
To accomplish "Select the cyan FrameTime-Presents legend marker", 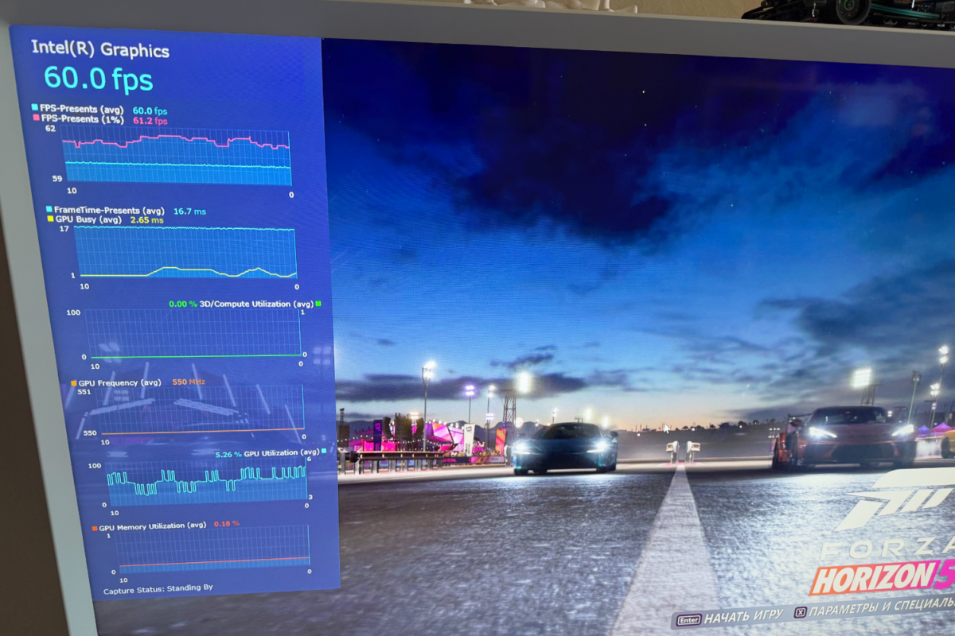I will click(49, 211).
